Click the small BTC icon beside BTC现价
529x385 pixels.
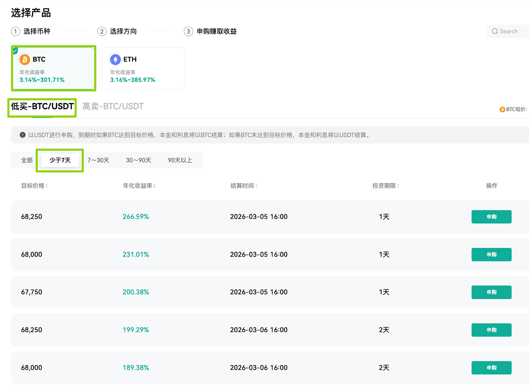click(502, 110)
